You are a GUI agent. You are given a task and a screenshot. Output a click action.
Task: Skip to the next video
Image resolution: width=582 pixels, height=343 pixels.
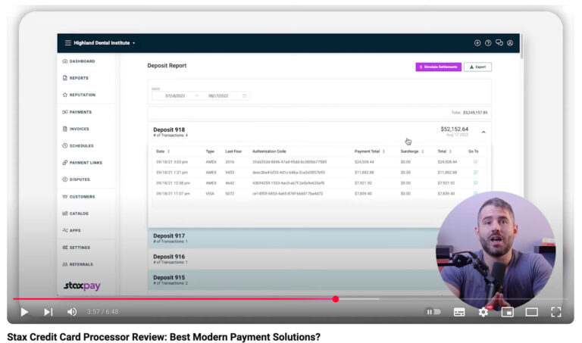(48, 312)
